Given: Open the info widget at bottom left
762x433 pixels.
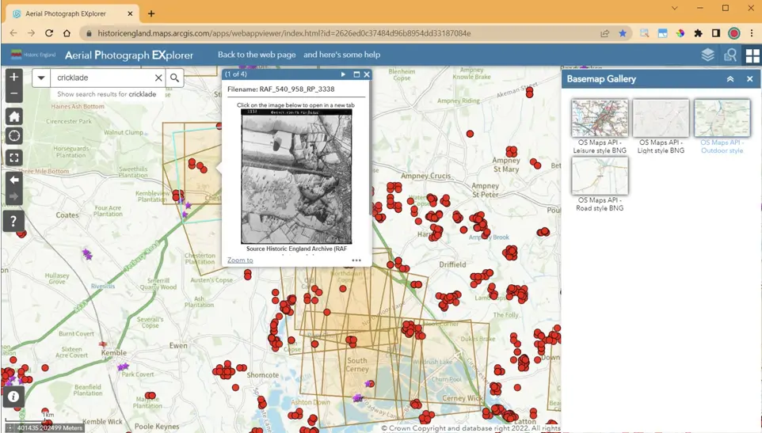Looking at the screenshot, I should pos(13,397).
